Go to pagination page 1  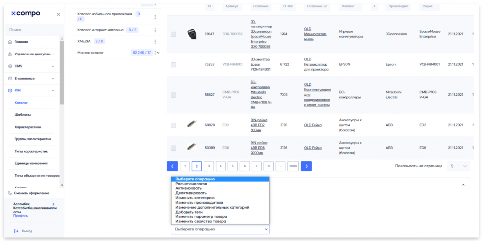coord(185,166)
